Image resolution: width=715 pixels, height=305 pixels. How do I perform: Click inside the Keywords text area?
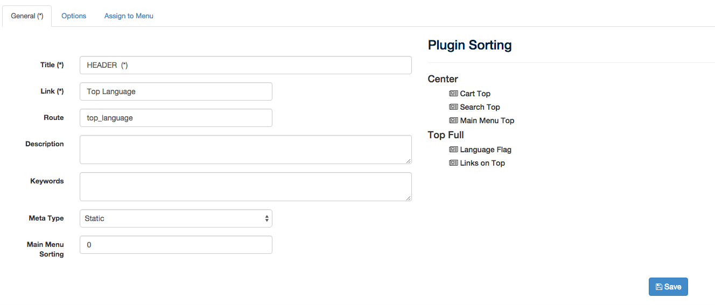click(246, 187)
